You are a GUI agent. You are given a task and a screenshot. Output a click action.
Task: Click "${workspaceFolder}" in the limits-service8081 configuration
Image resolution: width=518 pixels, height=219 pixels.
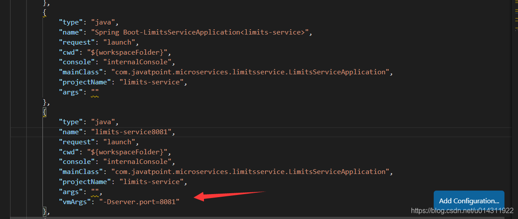coord(127,152)
